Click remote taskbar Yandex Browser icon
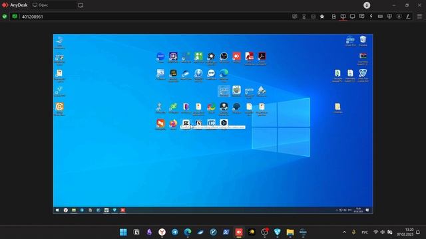 tap(66, 210)
